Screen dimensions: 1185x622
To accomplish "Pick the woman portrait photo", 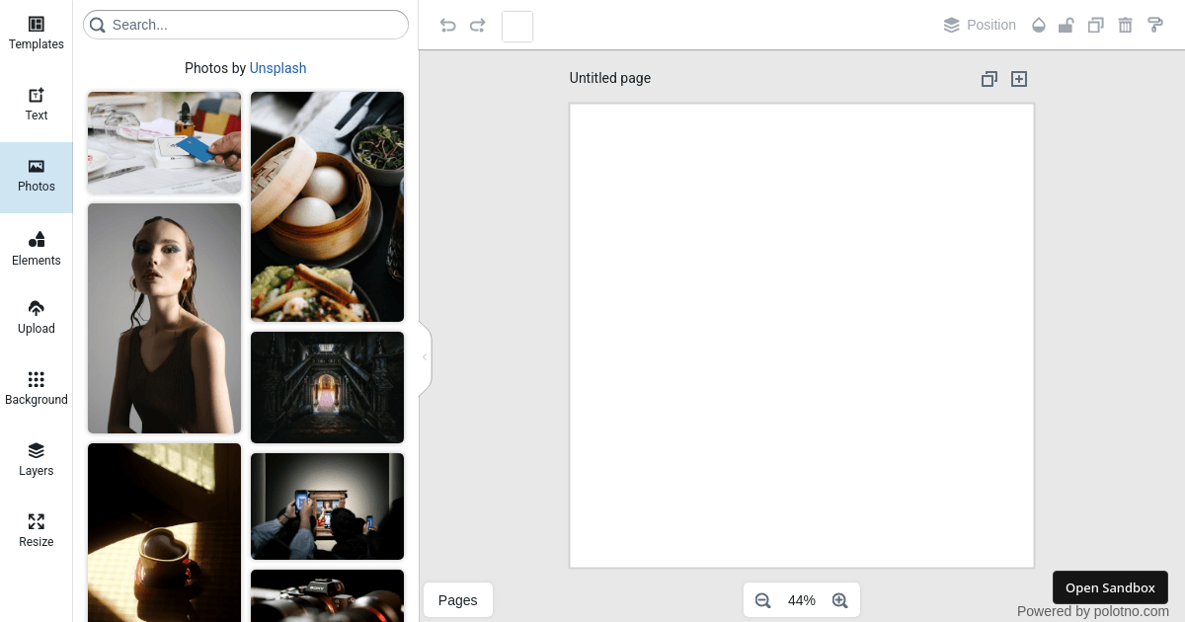I will pos(165,318).
